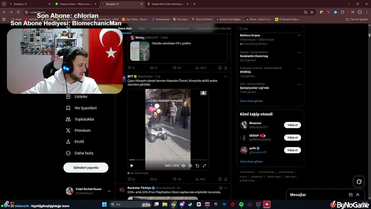Reload the page in Chrome

click(18, 12)
